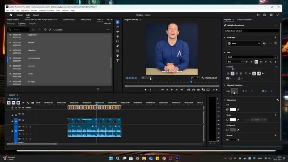The height and width of the screenshot is (162, 288).
Task: Open the Program monitor Fit zoom dropdown
Action: tap(147, 78)
